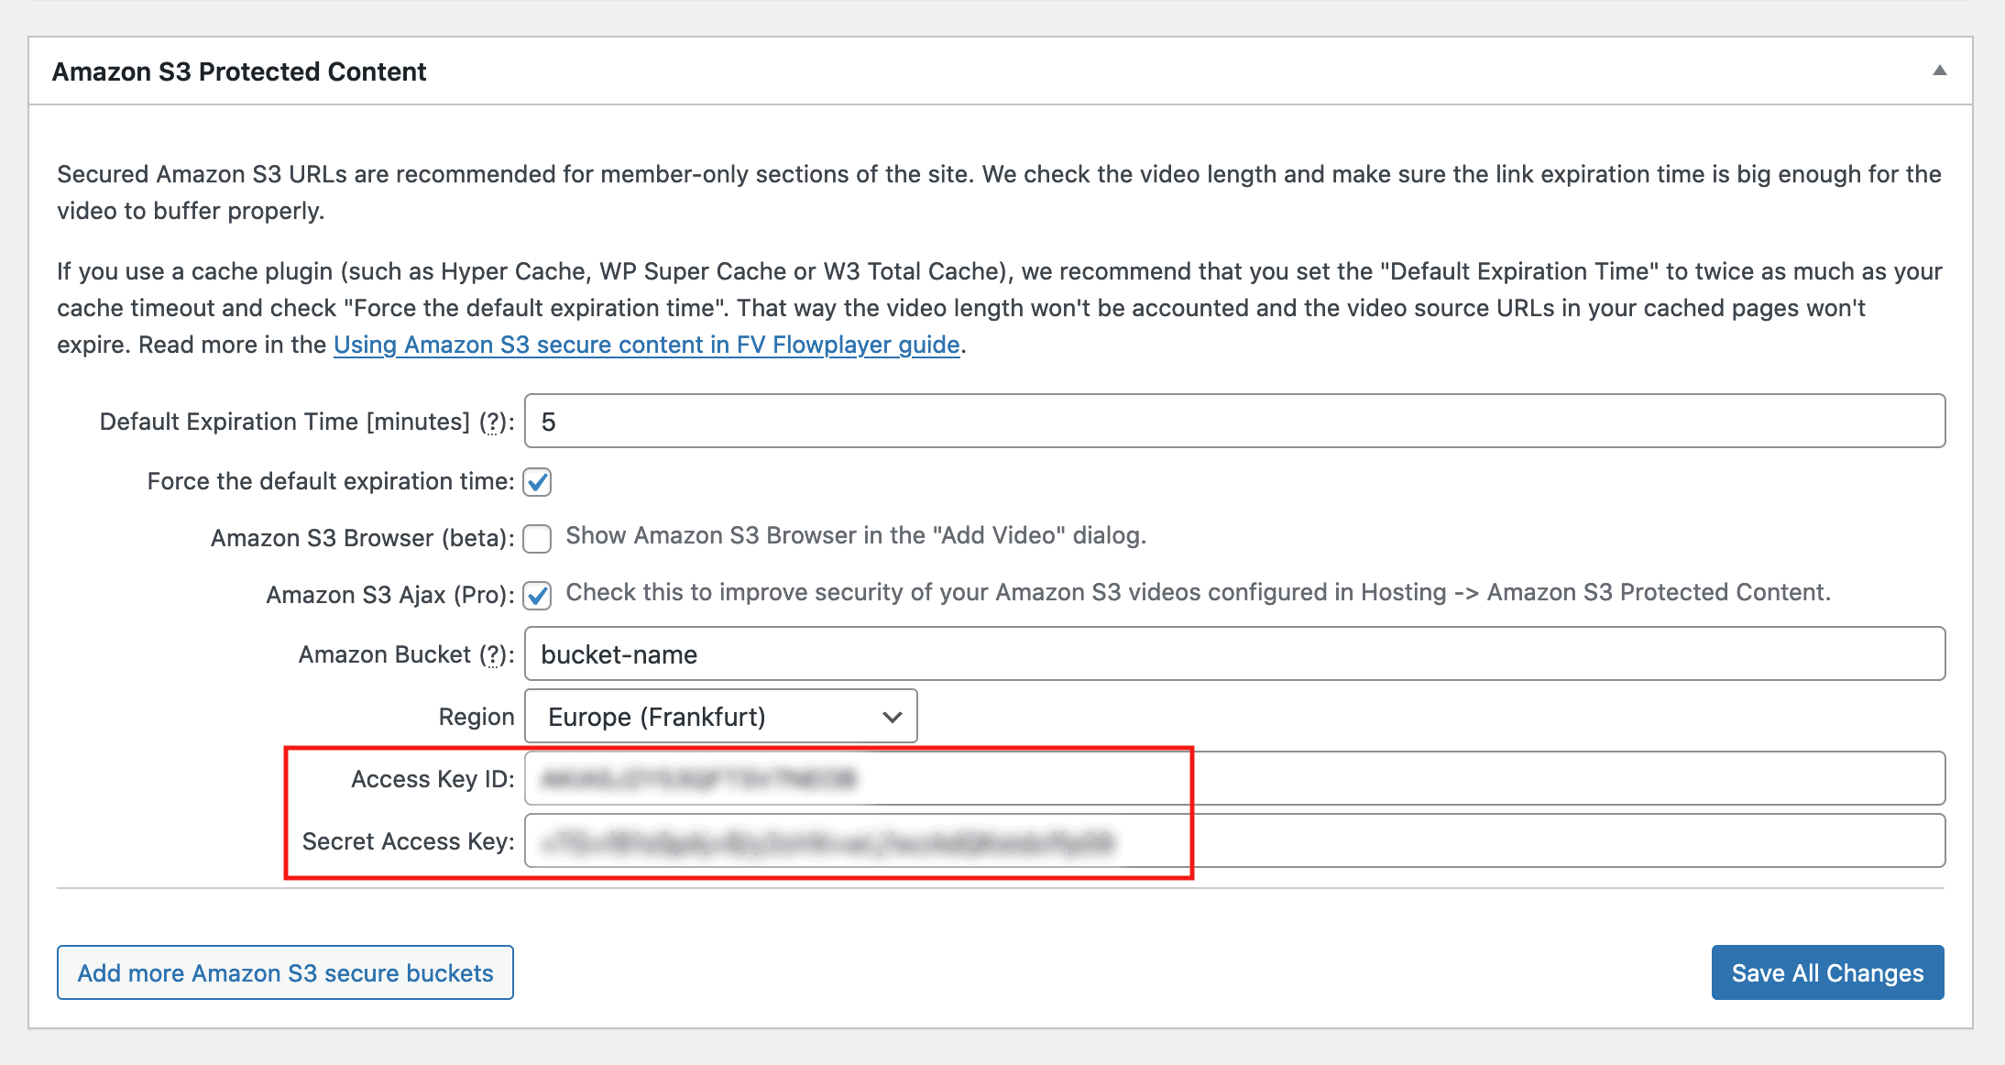Screen dimensions: 2005x1065
Task: Collapse the Amazon S3 Protected Content panel
Action: point(1939,71)
